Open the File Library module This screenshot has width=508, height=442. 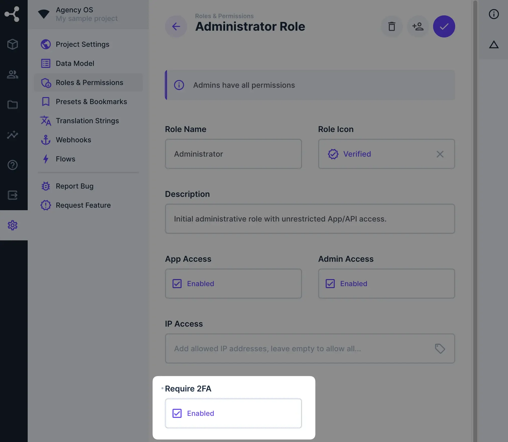click(12, 105)
